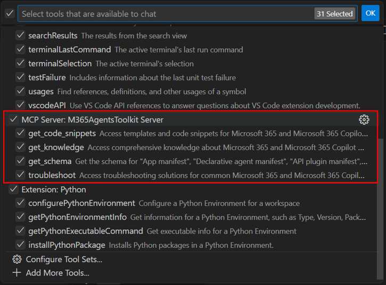Deselect the Extension: Python group checkbox
This screenshot has width=386, height=285.
(x=13, y=189)
